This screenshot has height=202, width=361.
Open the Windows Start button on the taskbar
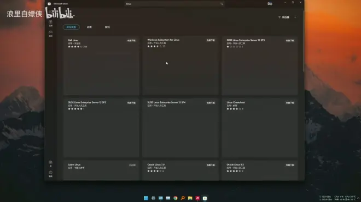(x=146, y=198)
